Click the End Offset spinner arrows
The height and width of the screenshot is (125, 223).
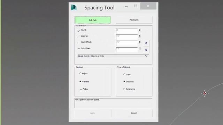pyautogui.click(x=139, y=49)
